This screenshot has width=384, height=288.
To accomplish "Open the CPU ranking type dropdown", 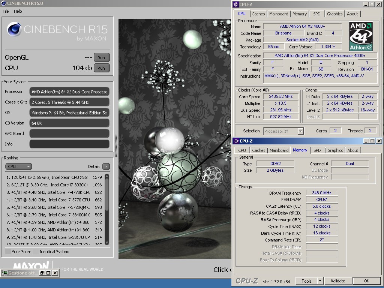I will click(x=19, y=166).
